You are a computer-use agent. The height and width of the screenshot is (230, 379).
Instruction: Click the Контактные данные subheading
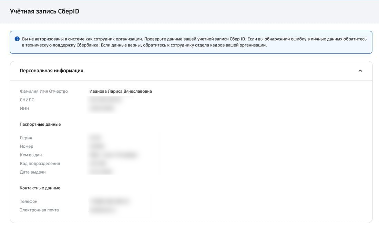click(40, 188)
